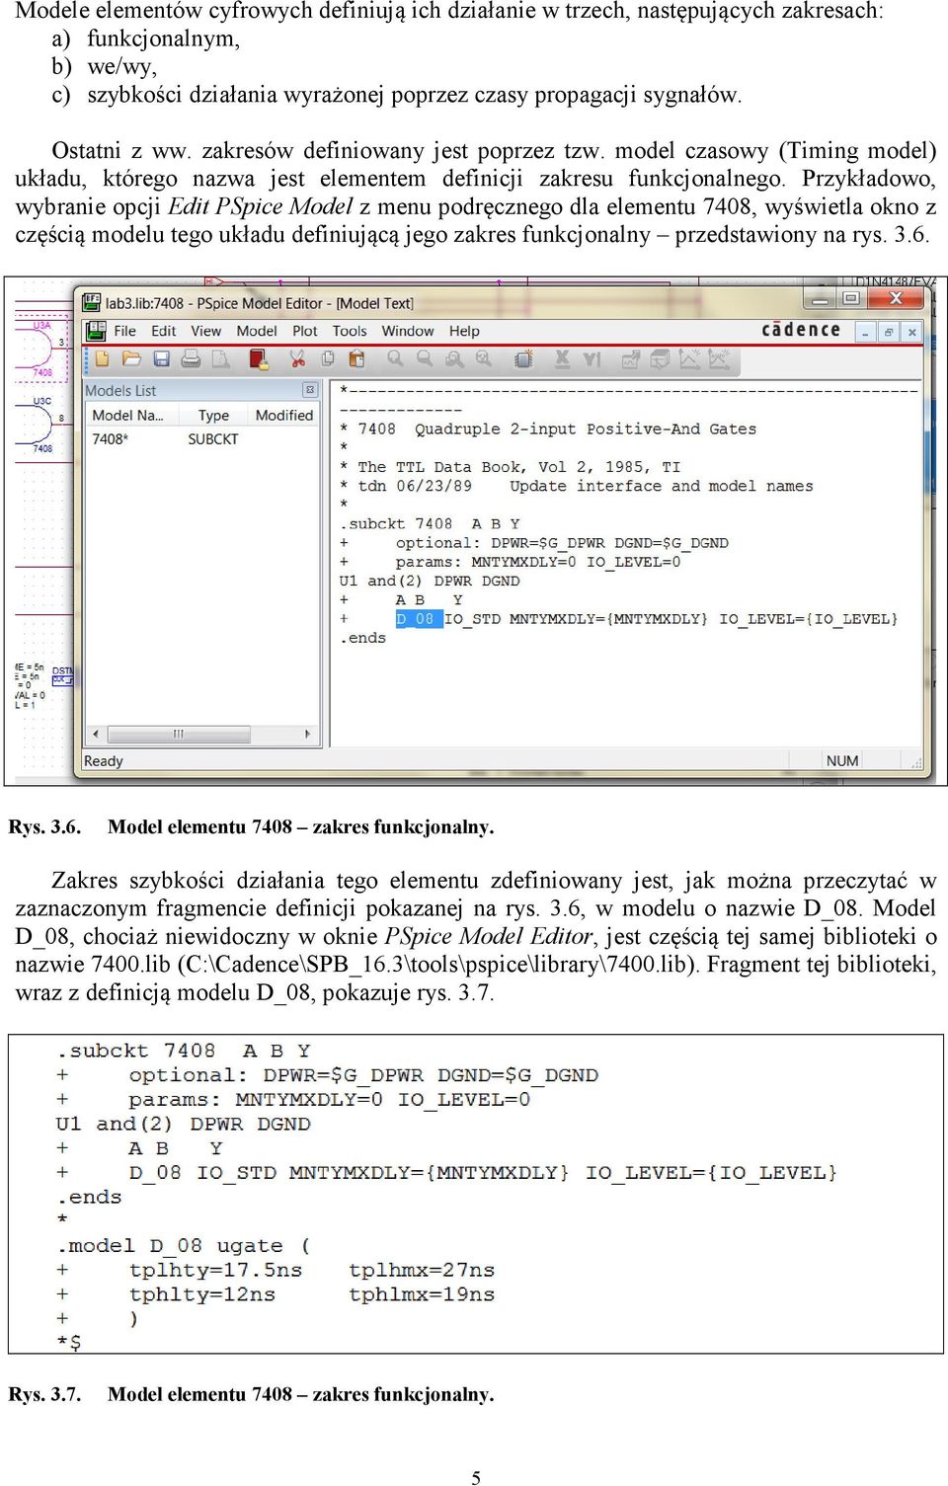Restore the inner Model Text document window
The image size is (948, 1486).
point(888,333)
